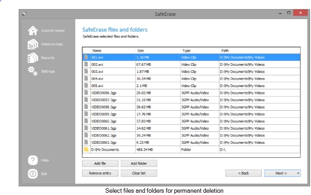This screenshot has height=195, width=311.
Task: Click the file icon beside VIDEO0061.3gp
Action: pyautogui.click(x=86, y=128)
